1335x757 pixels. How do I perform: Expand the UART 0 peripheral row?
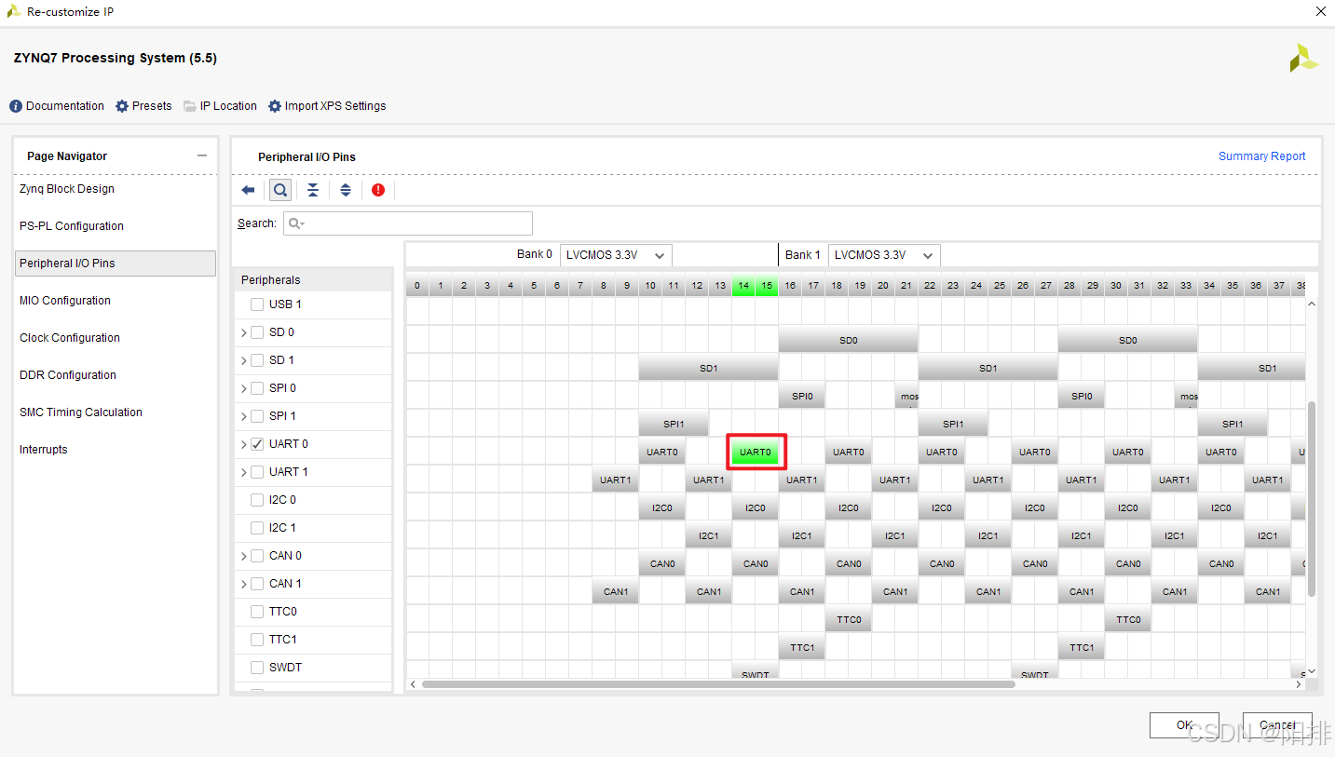244,444
